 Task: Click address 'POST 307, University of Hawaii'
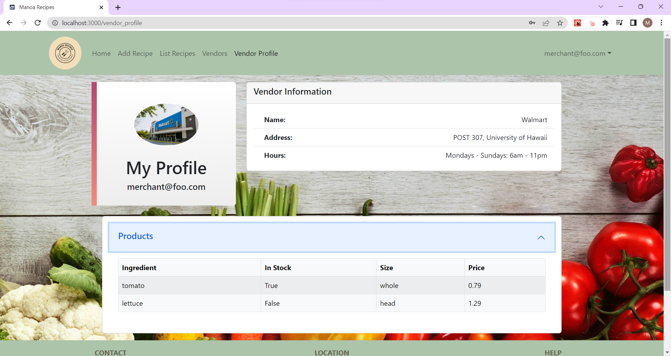click(500, 138)
